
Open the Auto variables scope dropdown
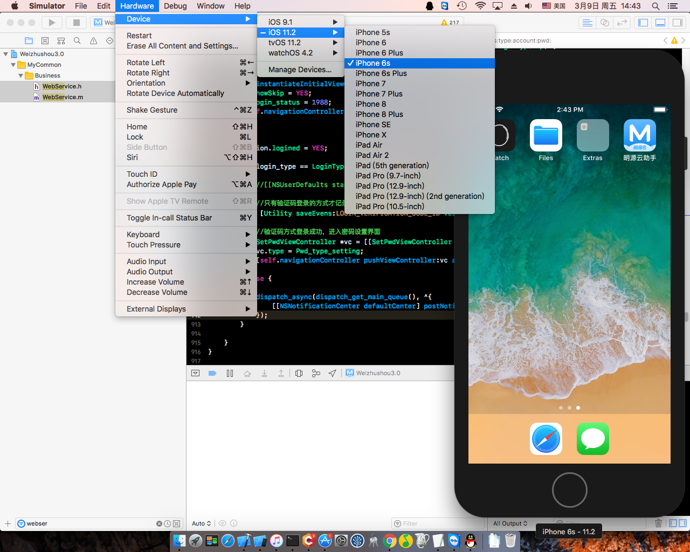(x=201, y=523)
